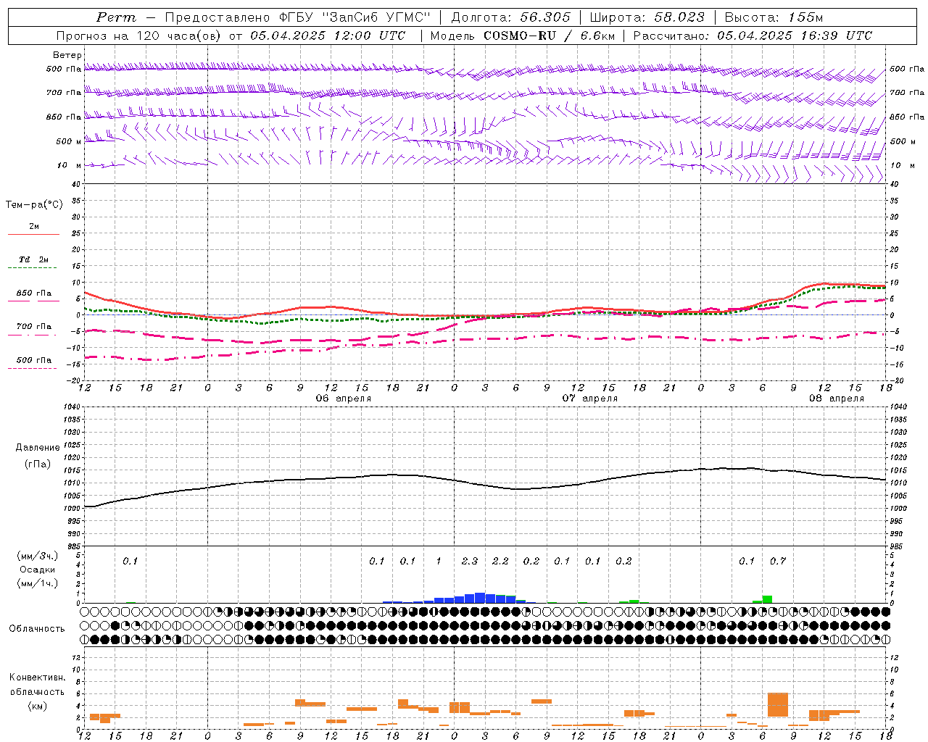Screen dimensions: 928x742
Task: Select the 'Давление' pressure label
Action: 38,448
